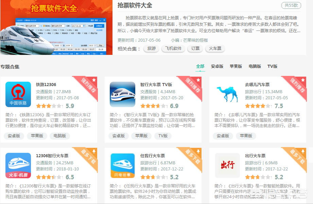This screenshot has width=313, height=204.
Task: Click the 抢票软件大全 page heading
Action: pyautogui.click(x=135, y=5)
